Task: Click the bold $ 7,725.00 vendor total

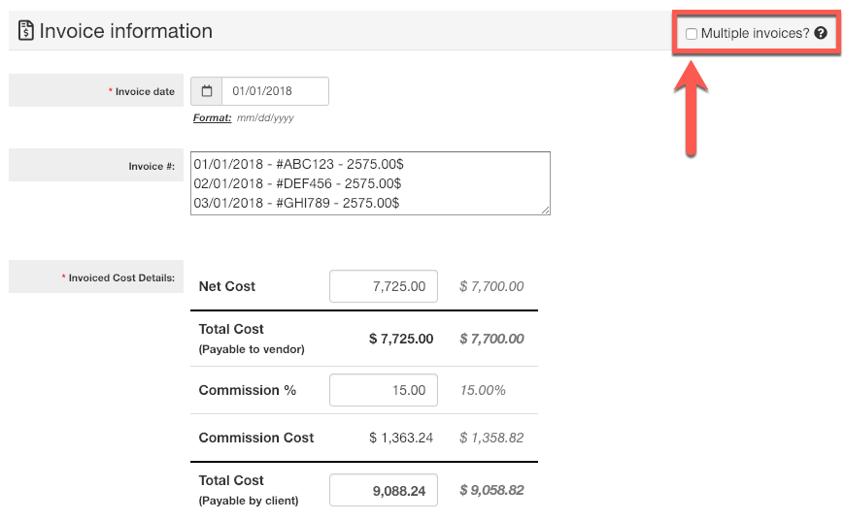Action: click(x=401, y=339)
